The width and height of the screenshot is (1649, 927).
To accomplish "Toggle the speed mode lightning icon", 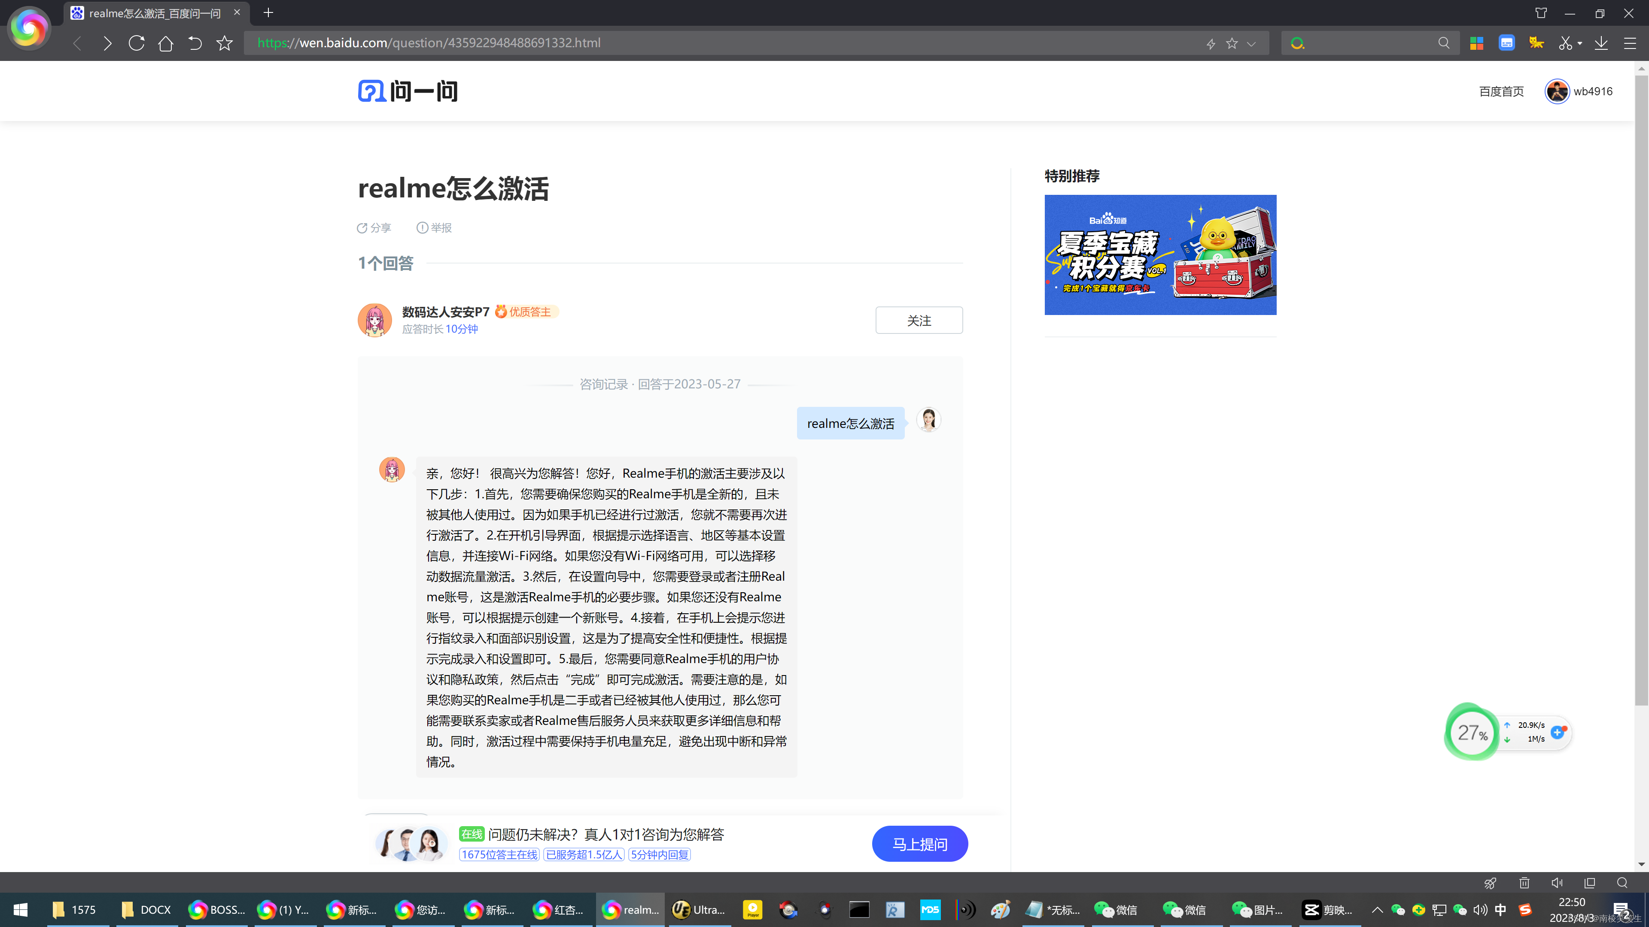I will tap(1211, 43).
